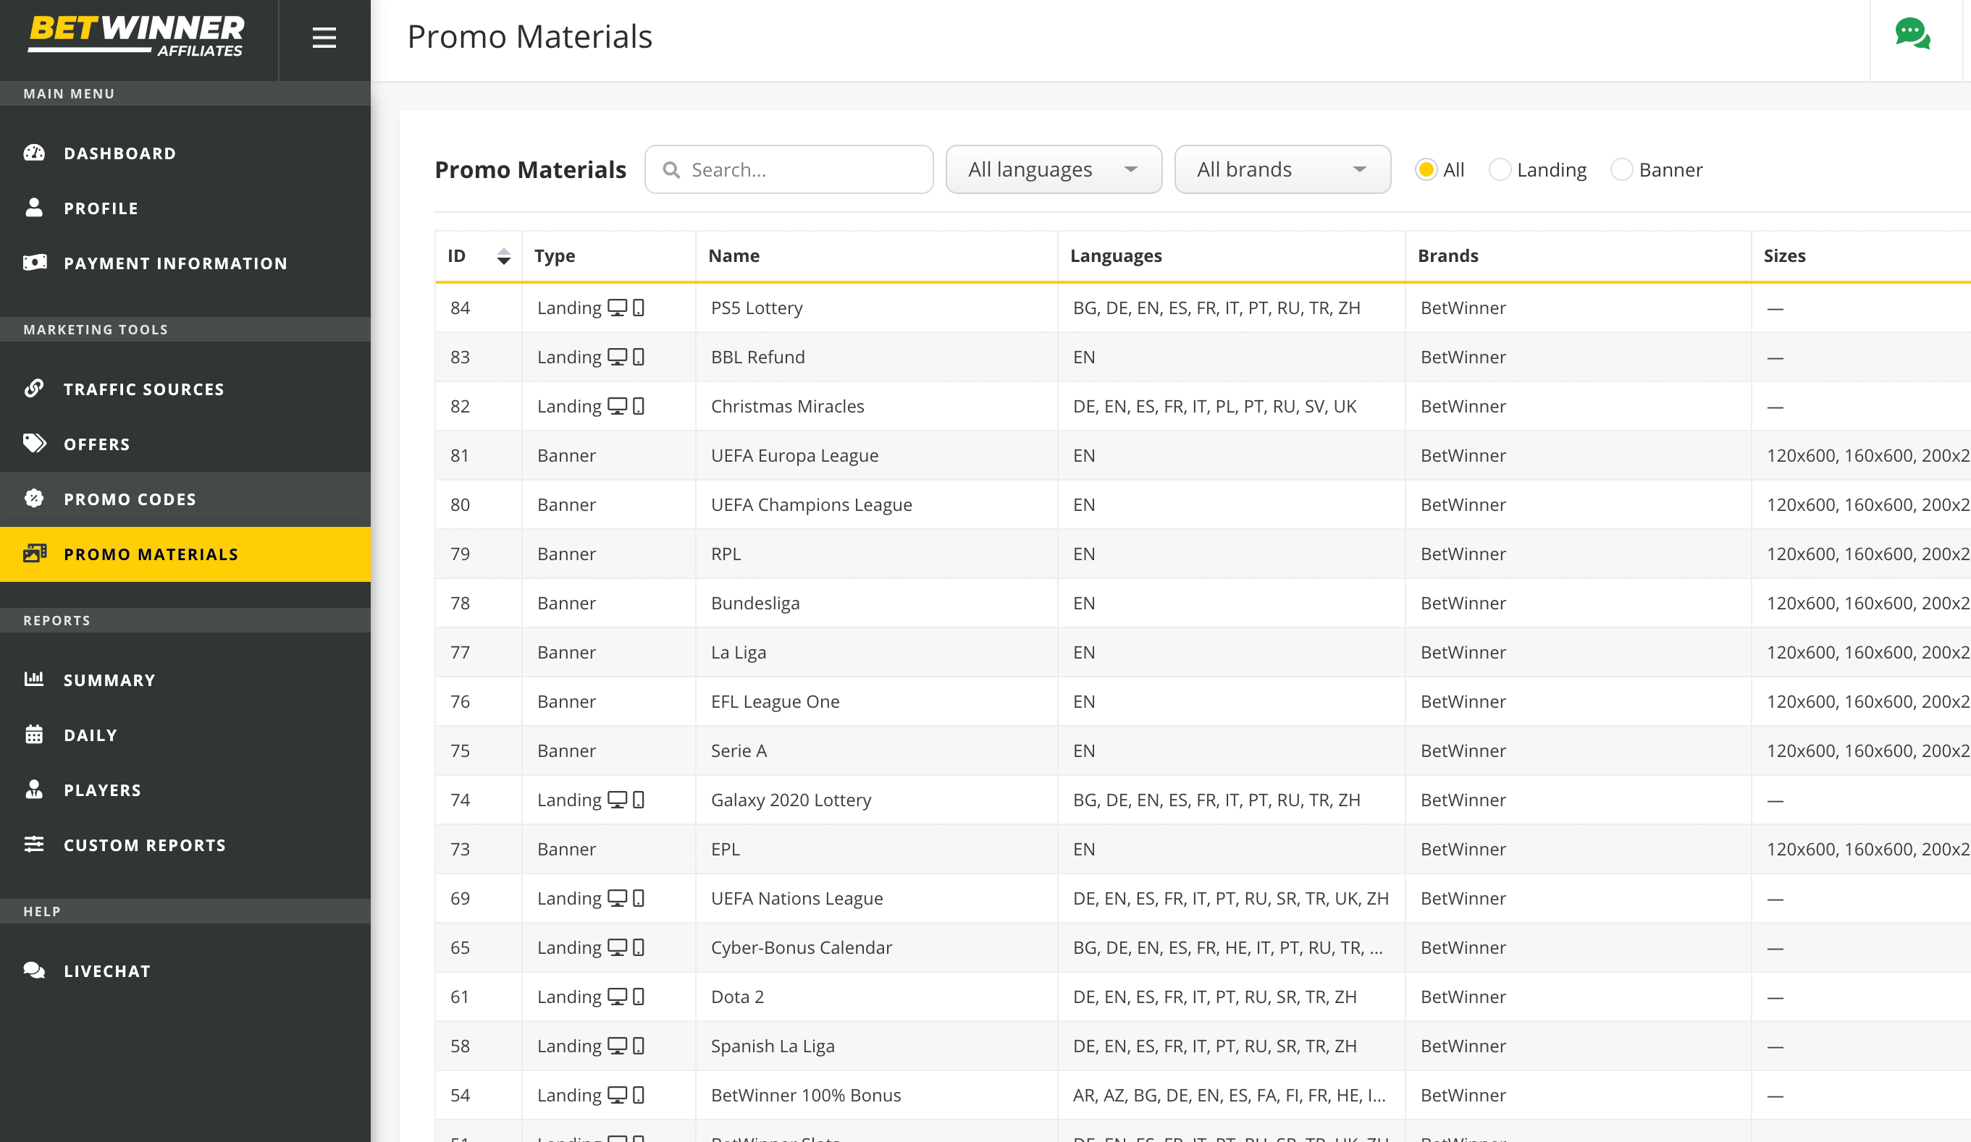Click the Dashboard gauge icon
The image size is (1971, 1142).
tap(35, 153)
